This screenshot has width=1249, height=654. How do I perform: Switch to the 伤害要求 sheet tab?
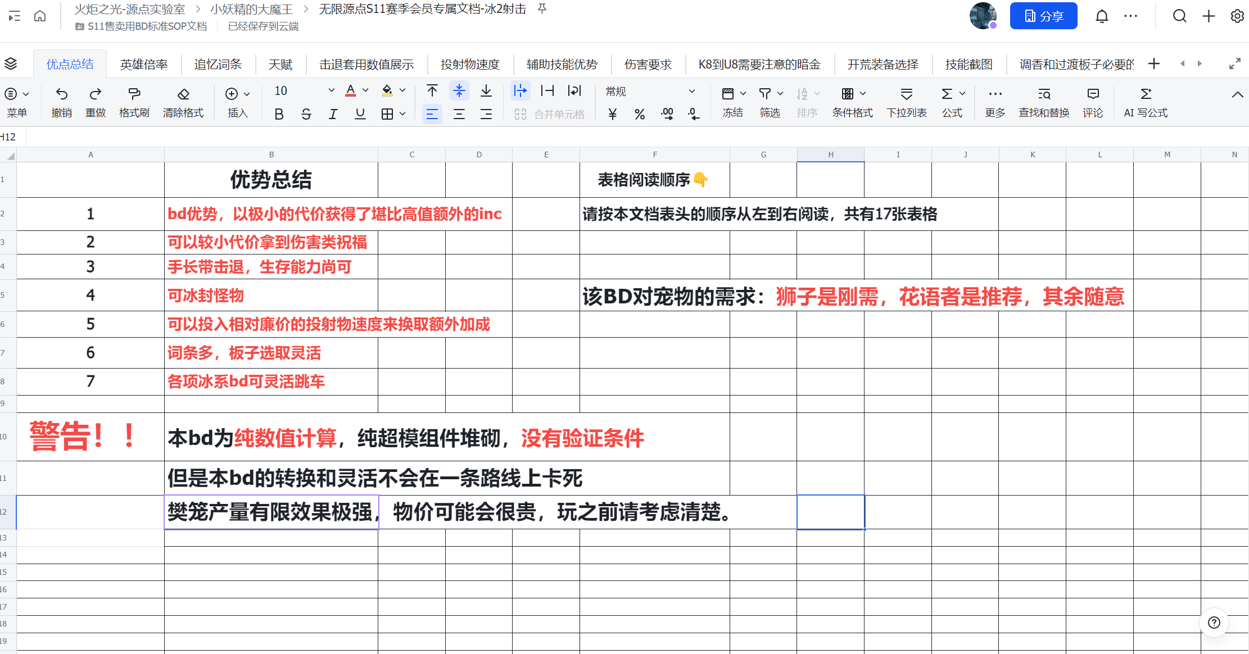click(x=648, y=65)
